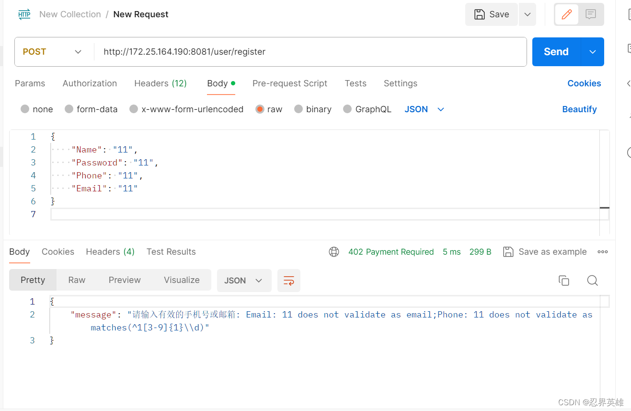631x411 pixels.
Task: Switch to request Body tab
Action: coord(221,83)
